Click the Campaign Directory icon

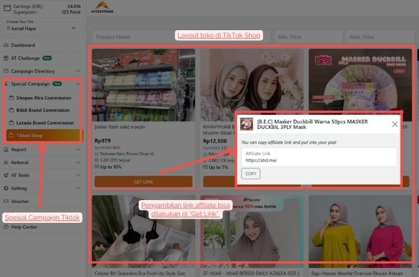[x=6, y=71]
